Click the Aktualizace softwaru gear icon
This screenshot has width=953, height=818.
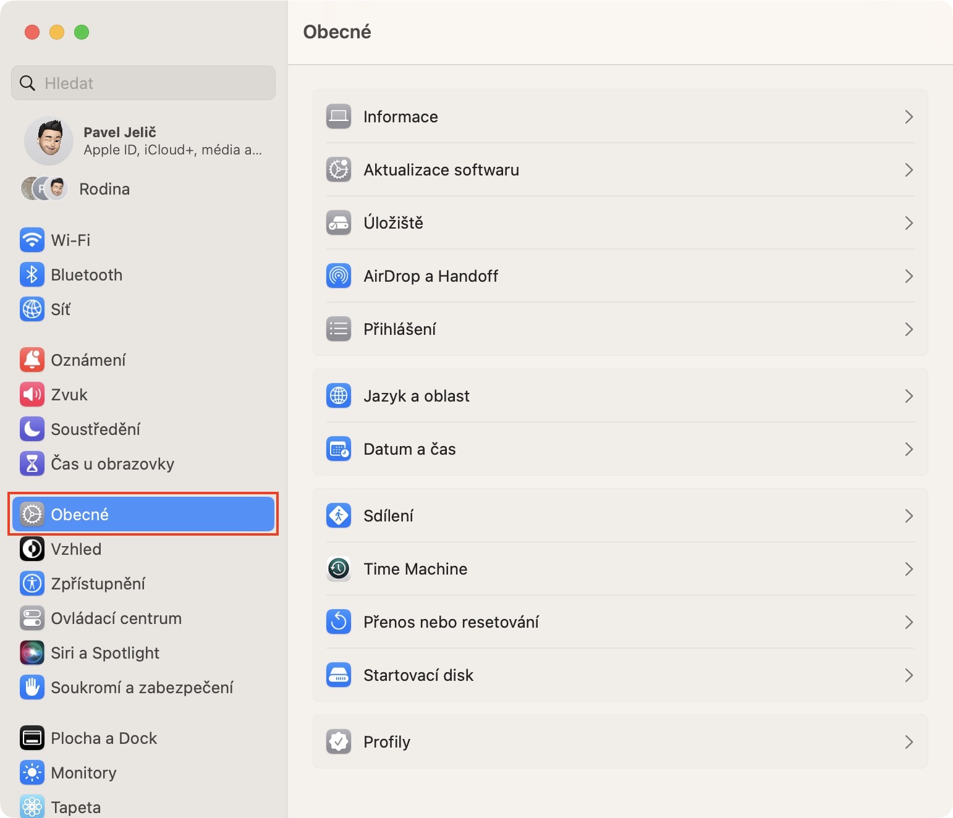[x=339, y=170]
